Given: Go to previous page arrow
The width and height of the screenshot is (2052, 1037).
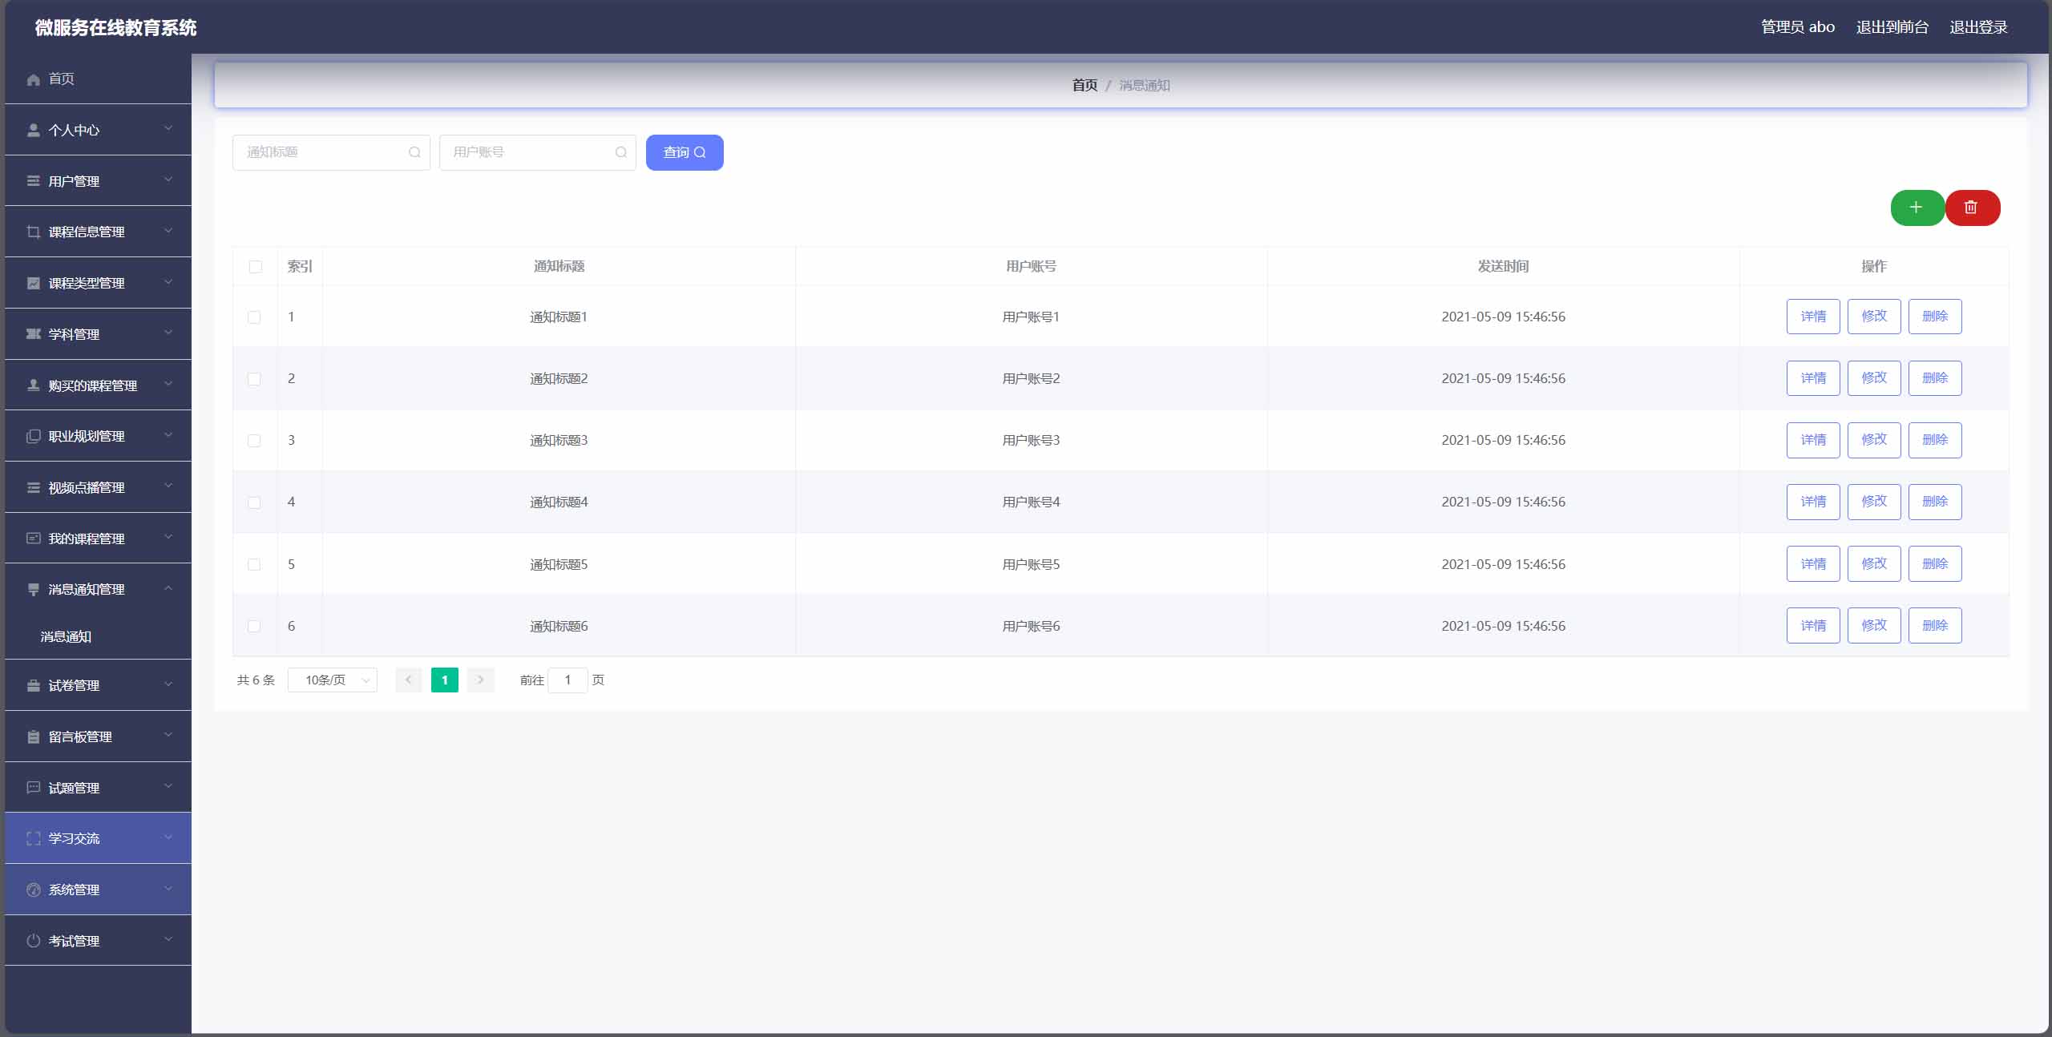Looking at the screenshot, I should coord(408,680).
